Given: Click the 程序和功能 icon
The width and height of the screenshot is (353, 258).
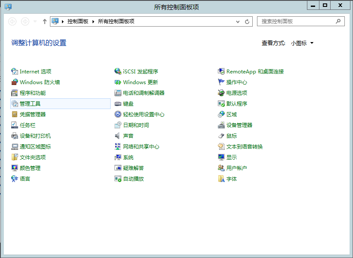Looking at the screenshot, I should coord(15,93).
